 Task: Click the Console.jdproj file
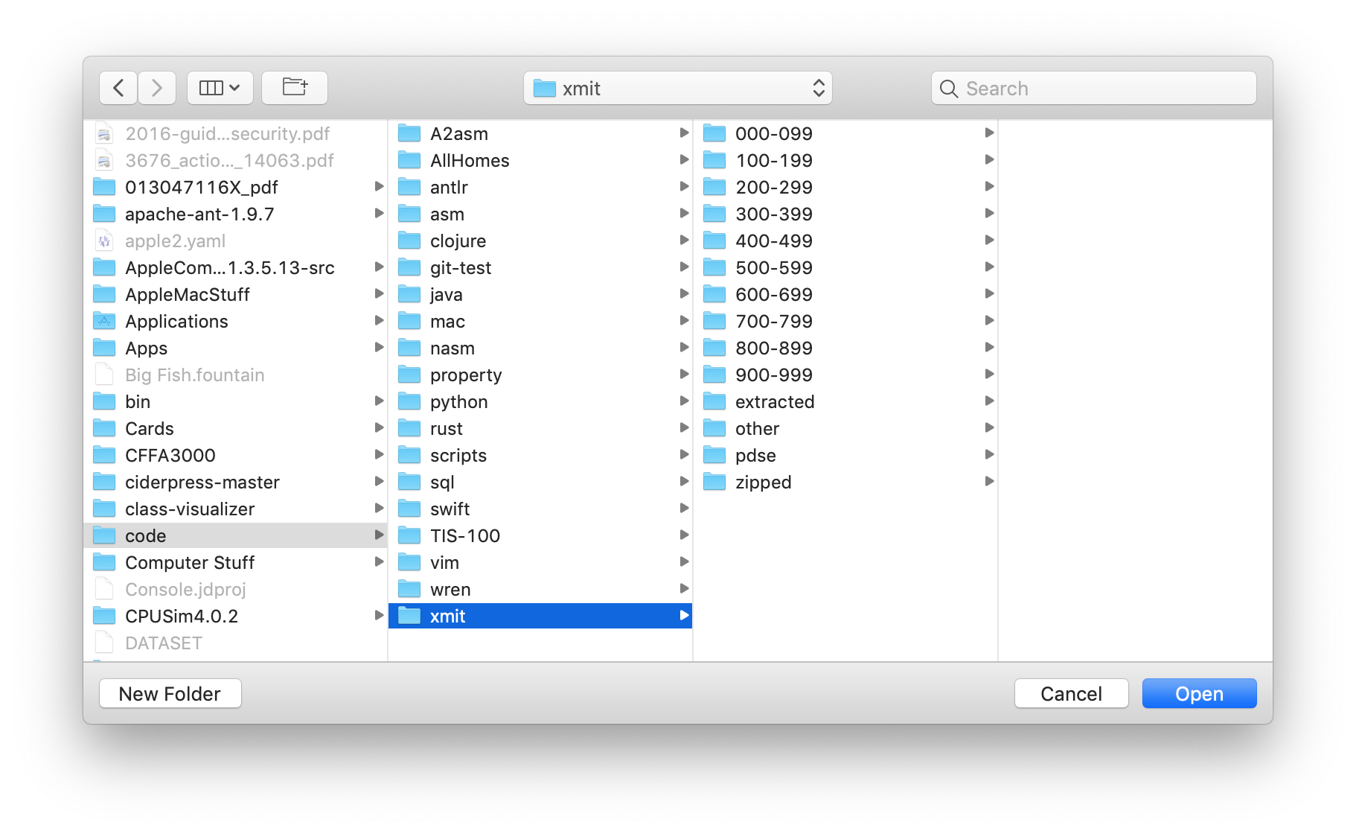click(x=235, y=589)
